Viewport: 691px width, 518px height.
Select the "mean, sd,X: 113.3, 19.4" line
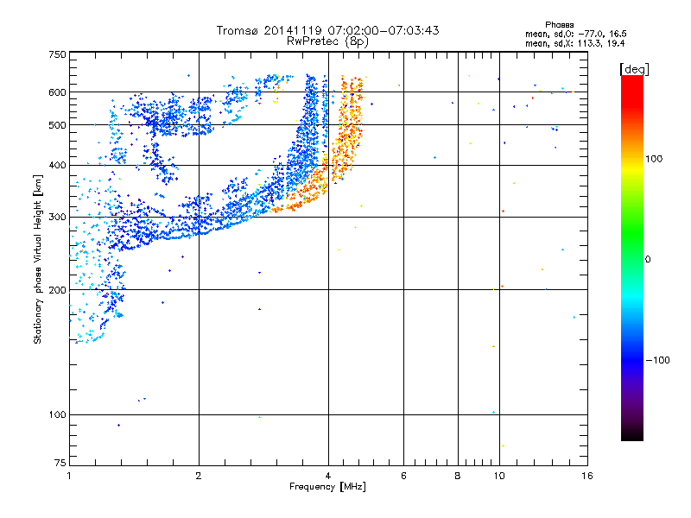574,43
